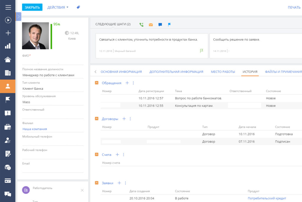This screenshot has width=302, height=202.
Task: Open the Потребительский кредит product link
Action: (267, 198)
